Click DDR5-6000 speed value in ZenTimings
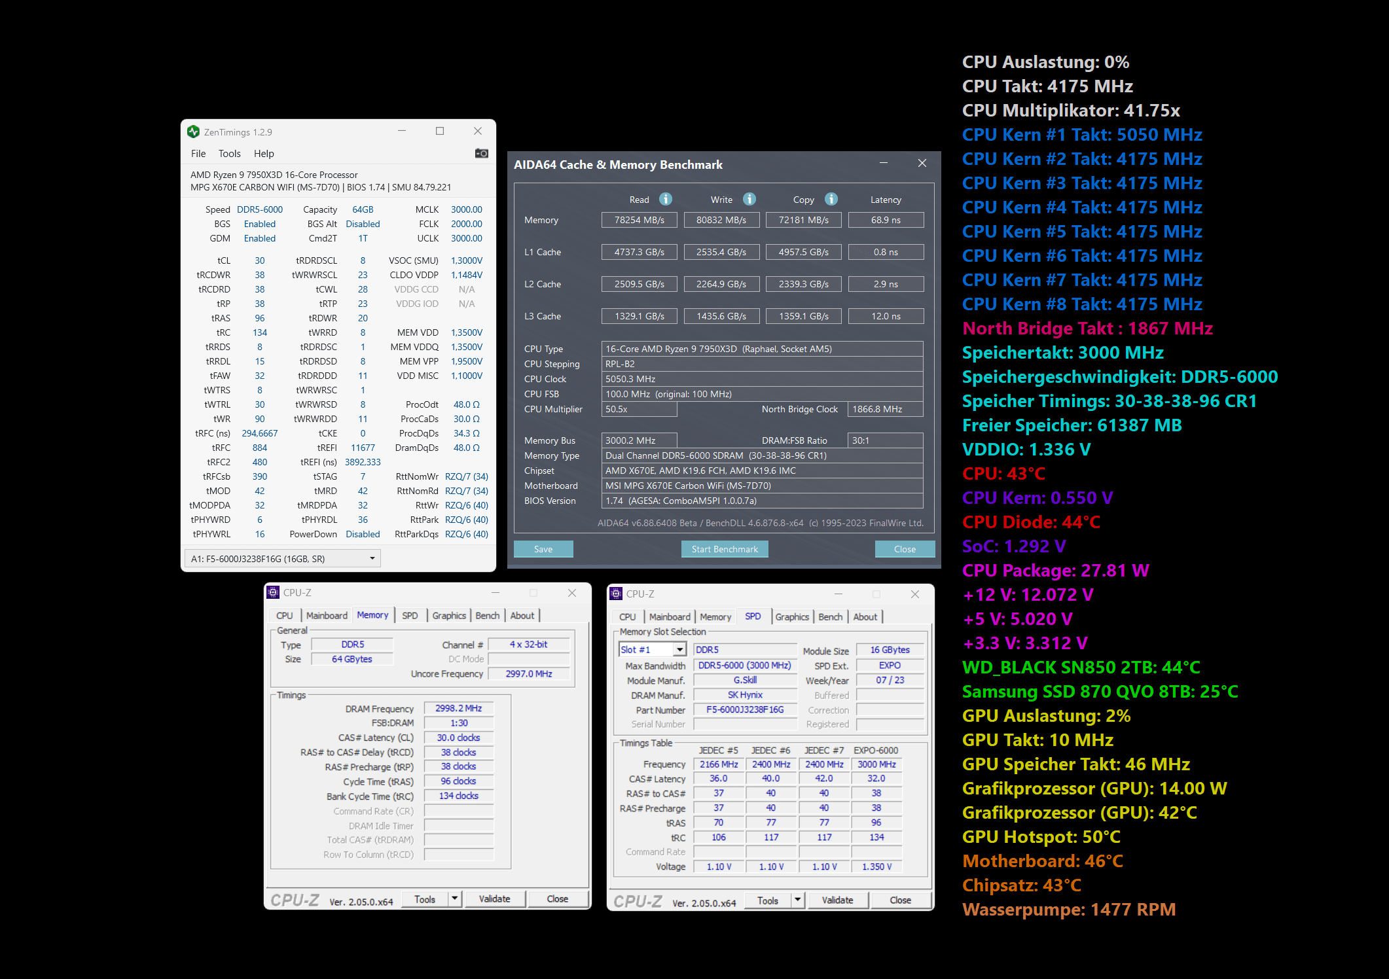 tap(260, 209)
